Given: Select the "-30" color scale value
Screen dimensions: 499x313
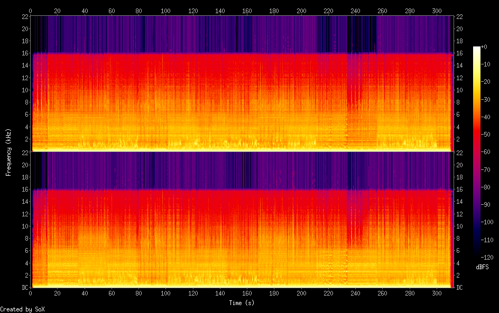Looking at the screenshot, I should 485,99.
